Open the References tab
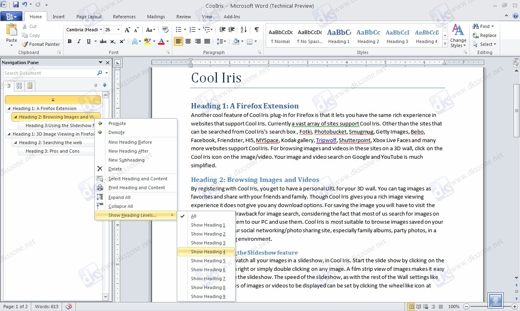520x311 pixels. click(x=124, y=17)
